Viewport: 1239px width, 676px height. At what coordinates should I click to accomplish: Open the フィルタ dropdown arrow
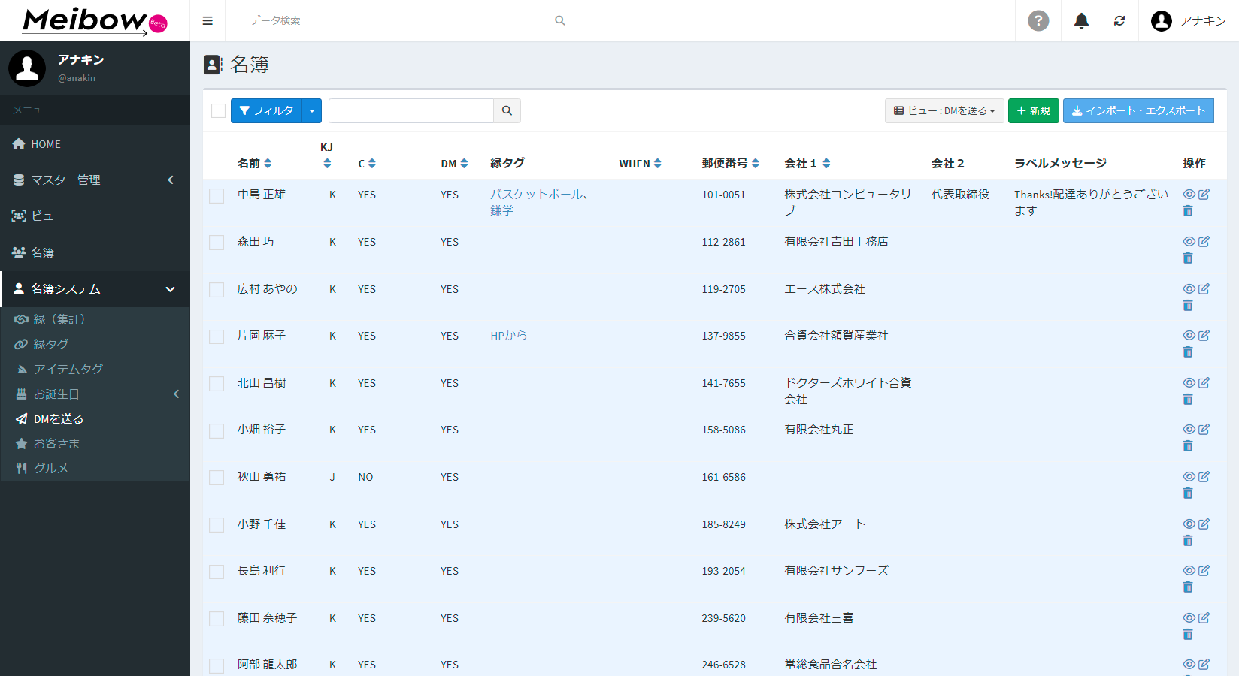312,111
